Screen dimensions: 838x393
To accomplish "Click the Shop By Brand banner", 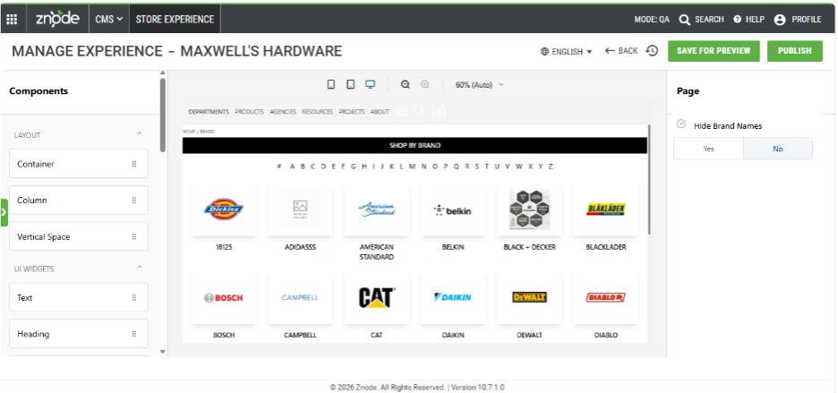I will [x=415, y=145].
